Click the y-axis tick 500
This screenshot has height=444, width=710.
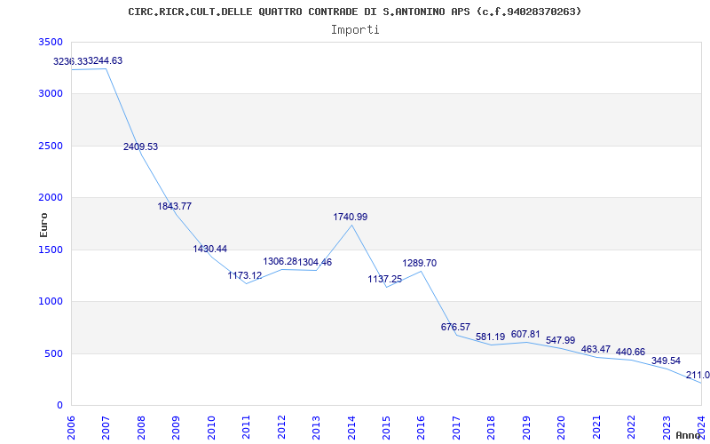pos(56,353)
